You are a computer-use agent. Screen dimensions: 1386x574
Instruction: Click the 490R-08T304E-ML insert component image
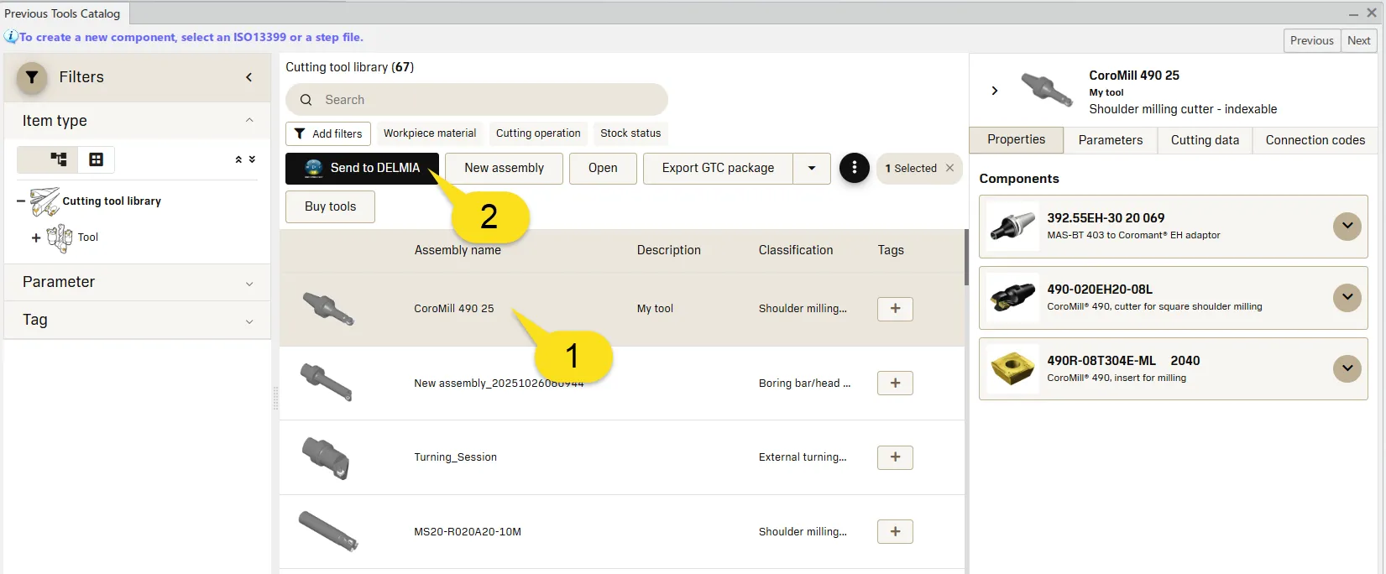pyautogui.click(x=1013, y=369)
